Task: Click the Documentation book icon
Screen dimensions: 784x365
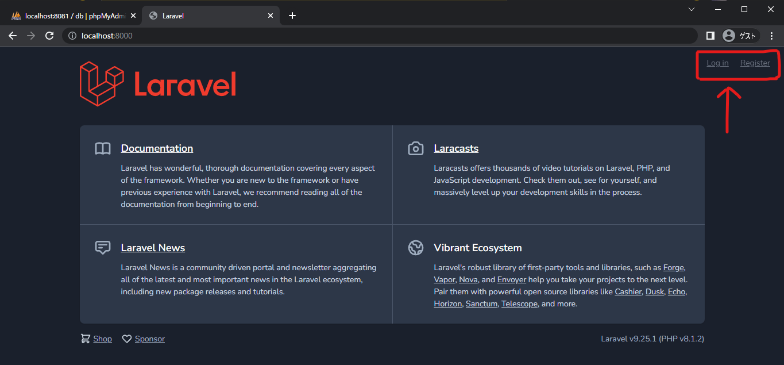Action: [x=103, y=149]
